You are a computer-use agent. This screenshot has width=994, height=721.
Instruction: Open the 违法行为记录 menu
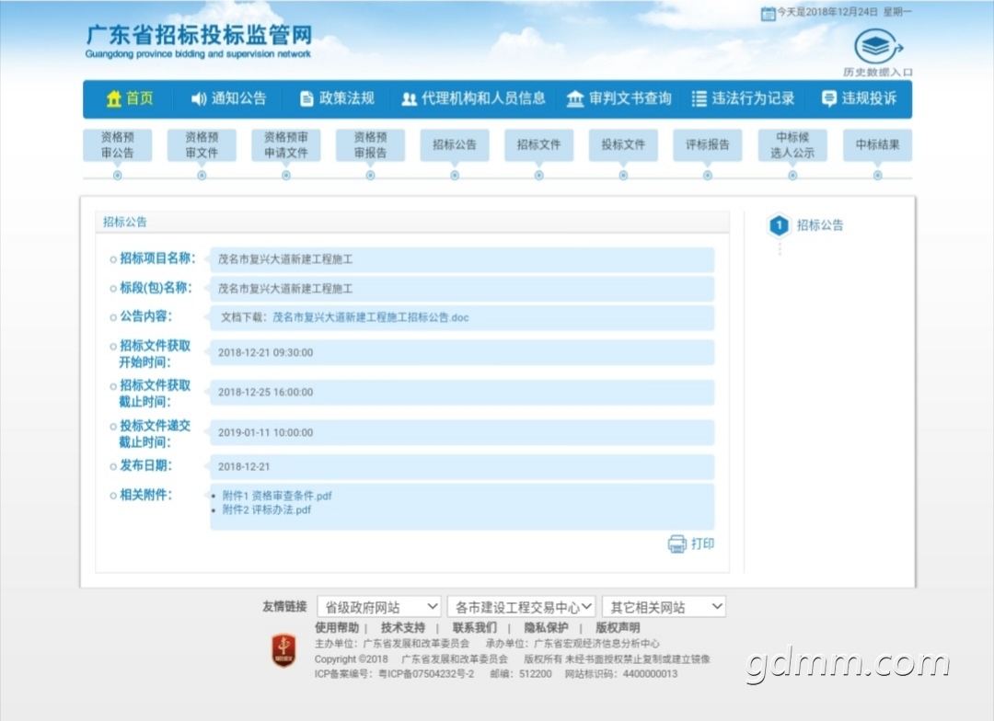(743, 98)
